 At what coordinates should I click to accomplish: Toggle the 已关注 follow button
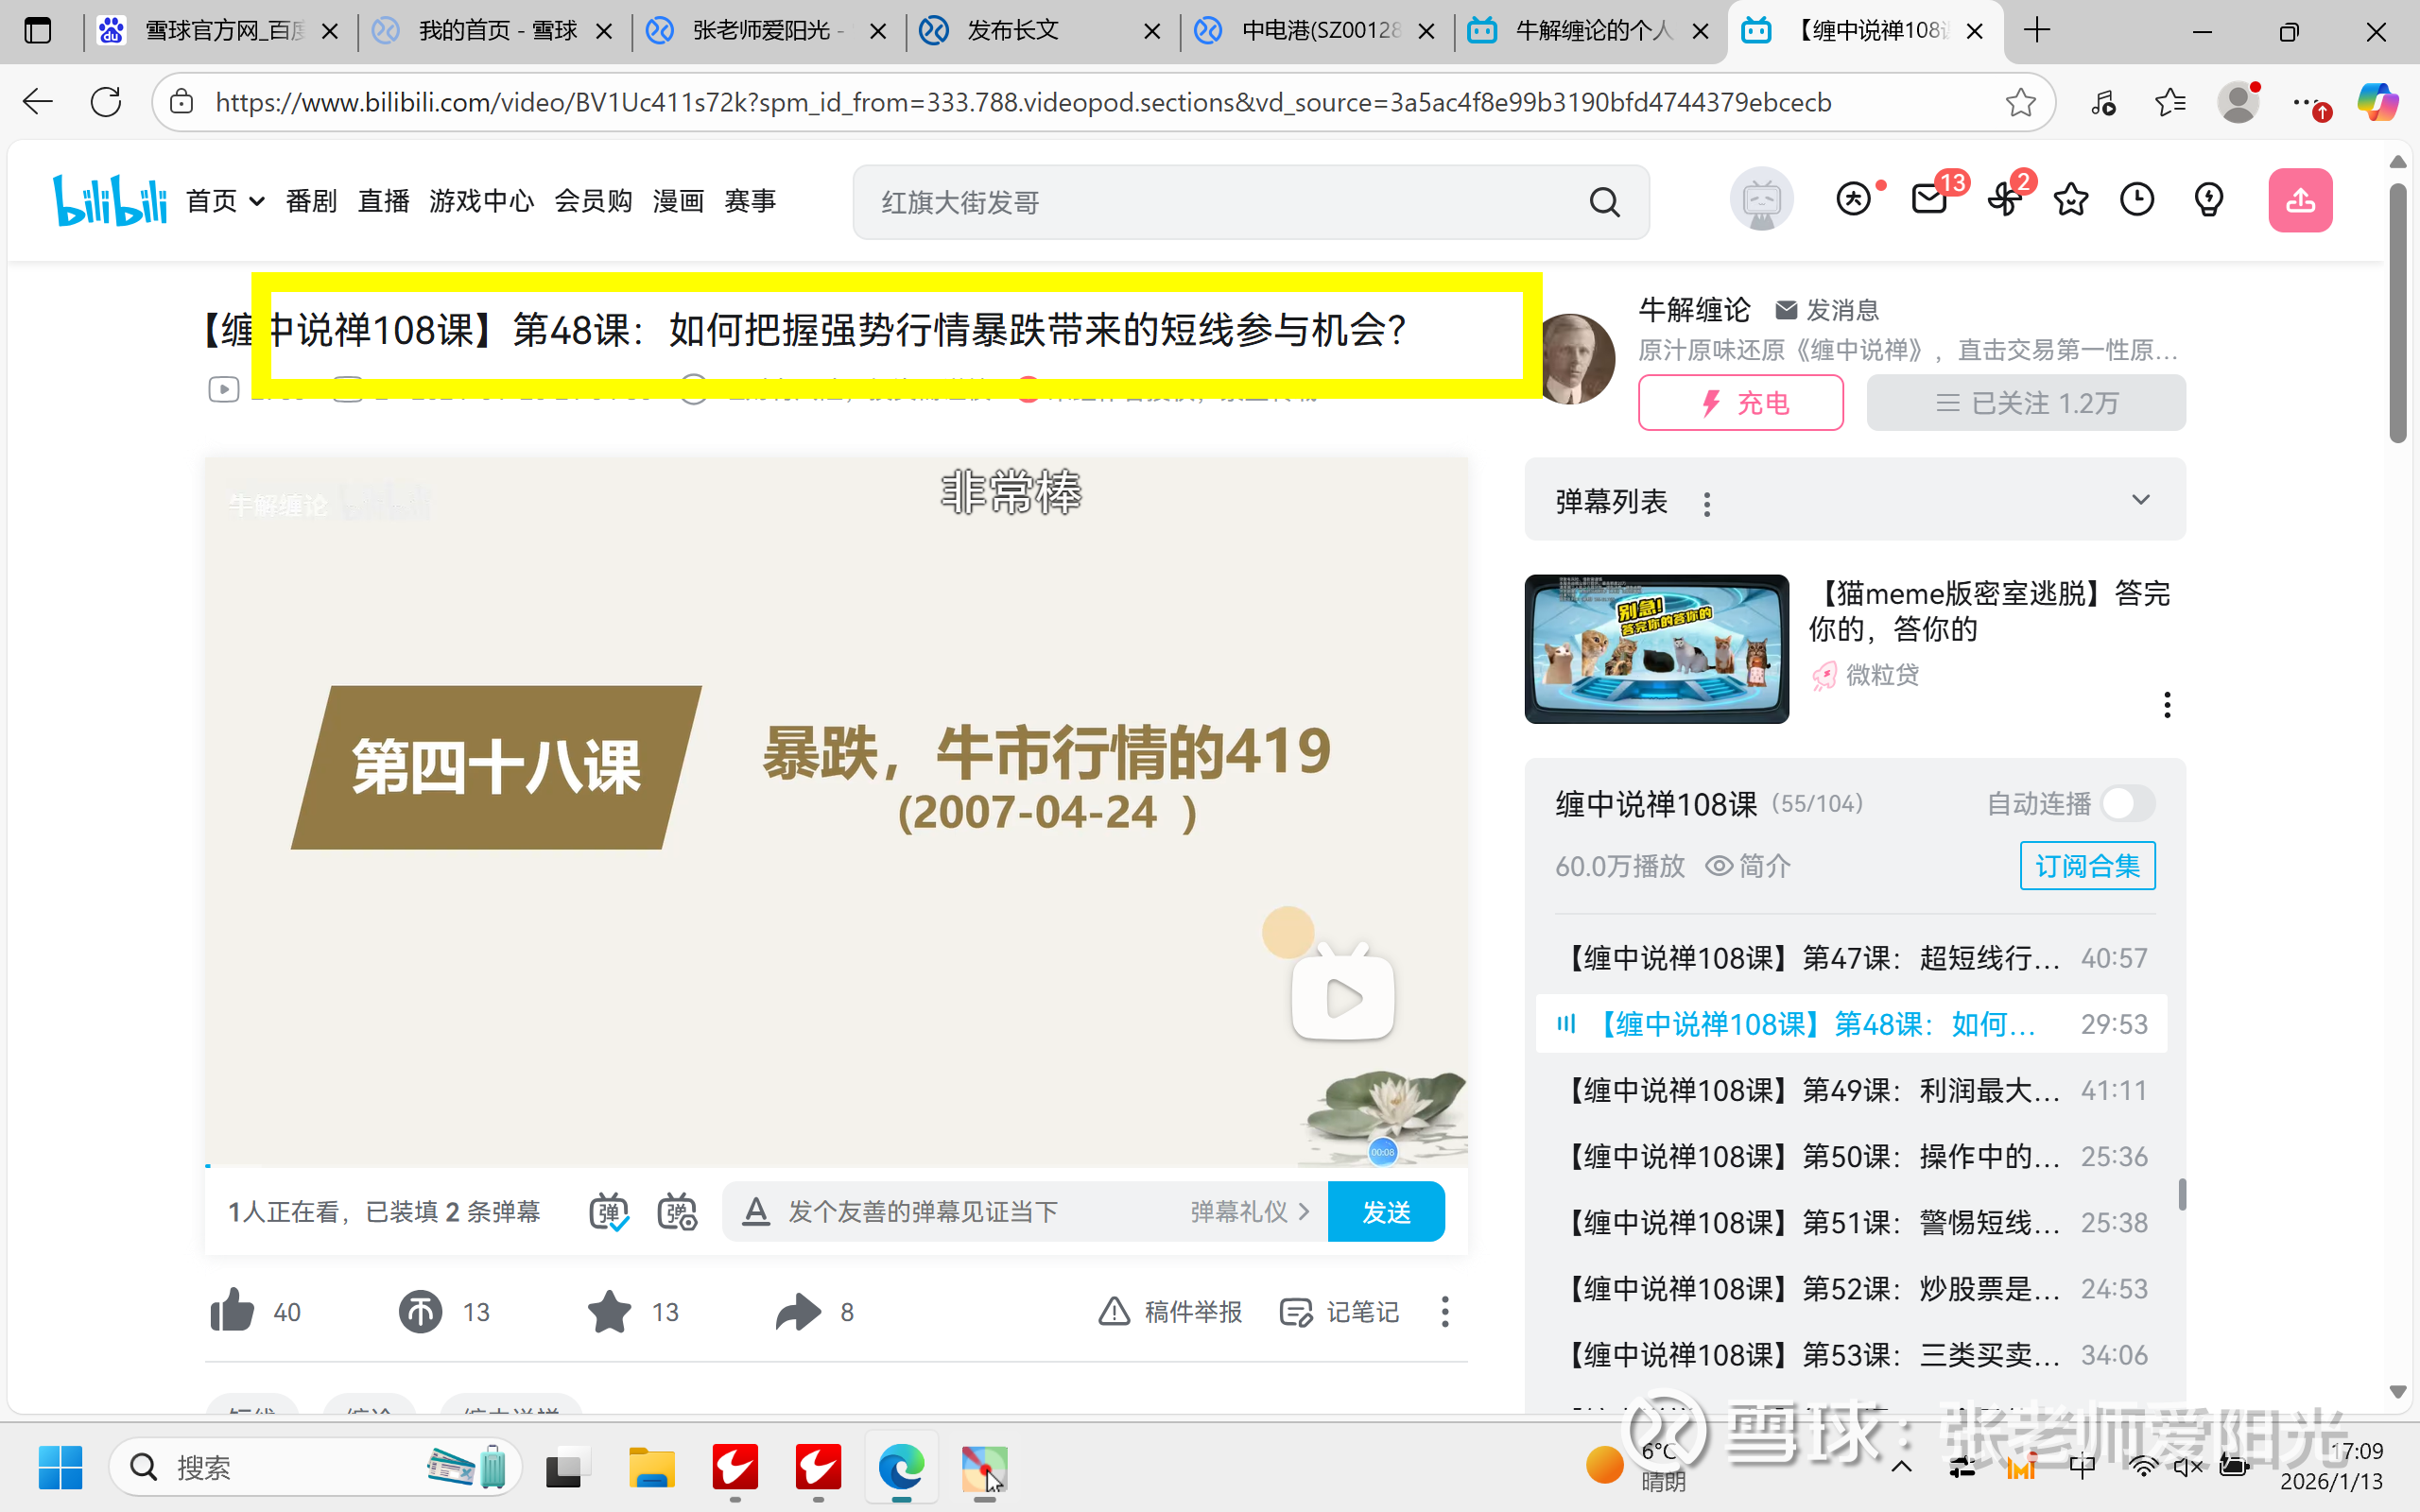click(x=2026, y=403)
